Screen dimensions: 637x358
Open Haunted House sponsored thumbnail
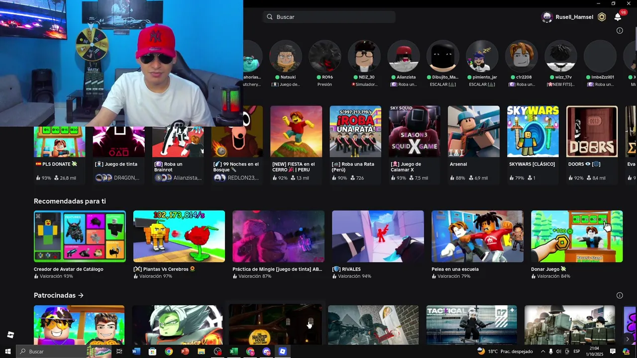(x=276, y=325)
